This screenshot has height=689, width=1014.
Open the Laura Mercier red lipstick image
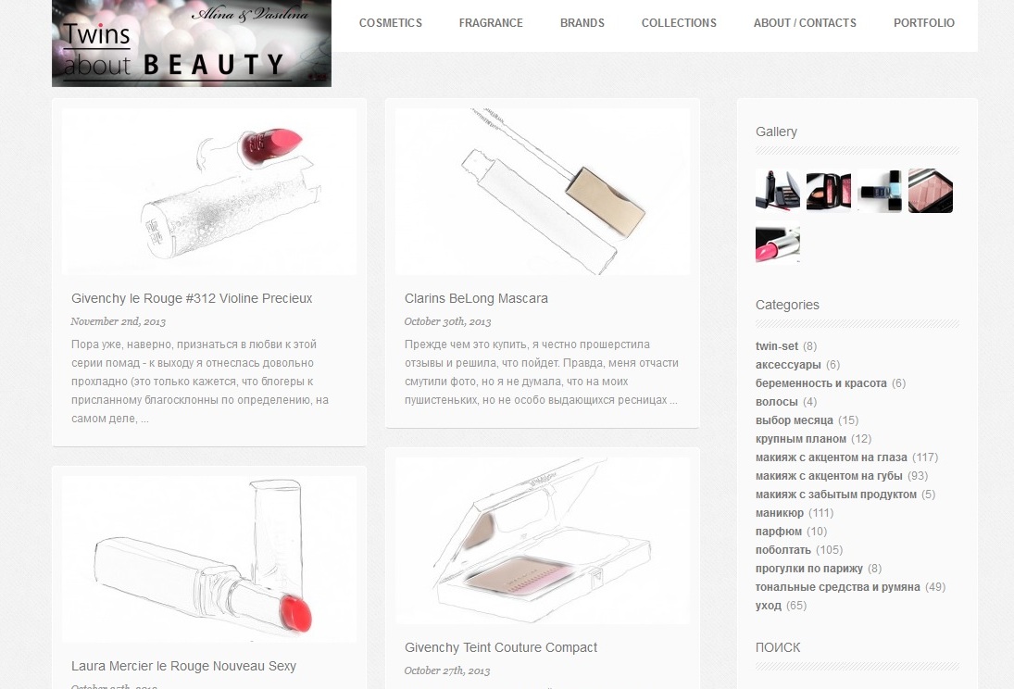[x=209, y=559]
